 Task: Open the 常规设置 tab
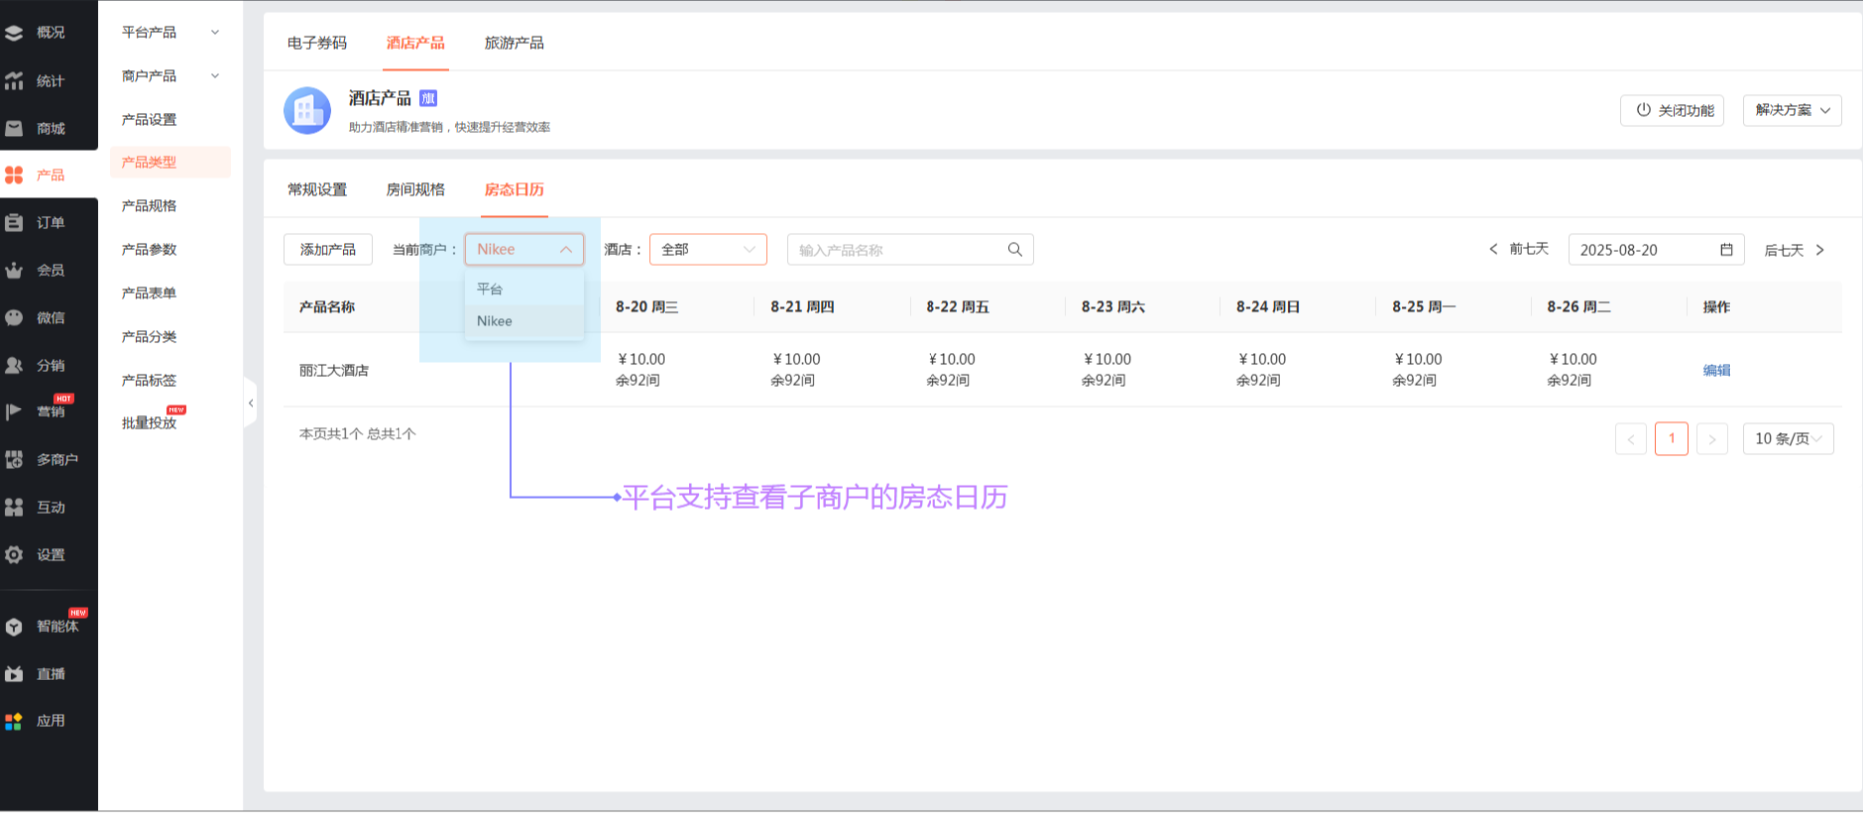click(317, 190)
